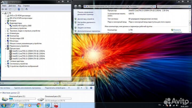This screenshot has height=108, width=192.
Task: Open Windows Media Player from taskbar
Action: coord(30,105)
